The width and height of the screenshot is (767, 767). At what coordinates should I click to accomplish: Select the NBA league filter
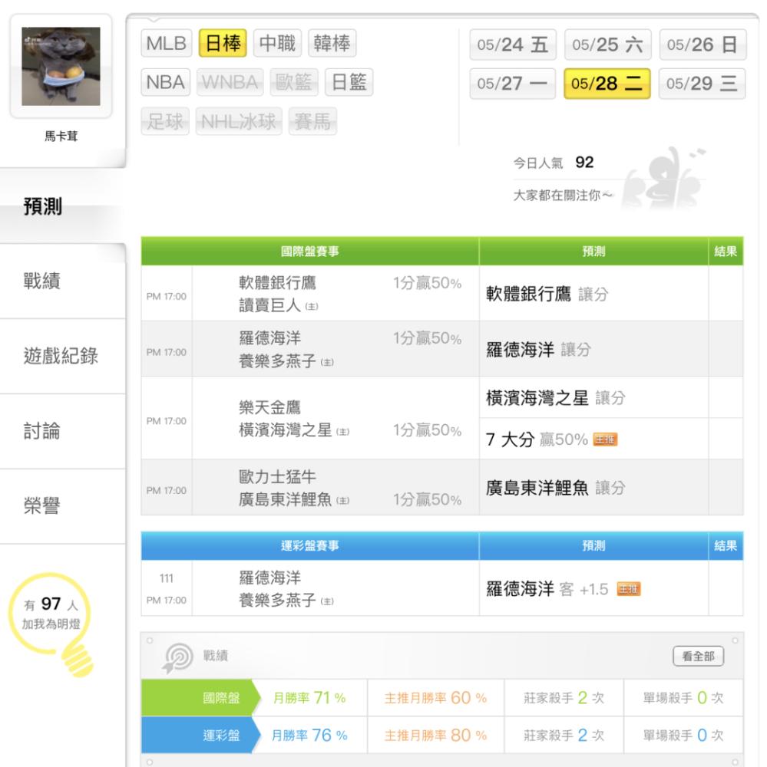(x=166, y=82)
